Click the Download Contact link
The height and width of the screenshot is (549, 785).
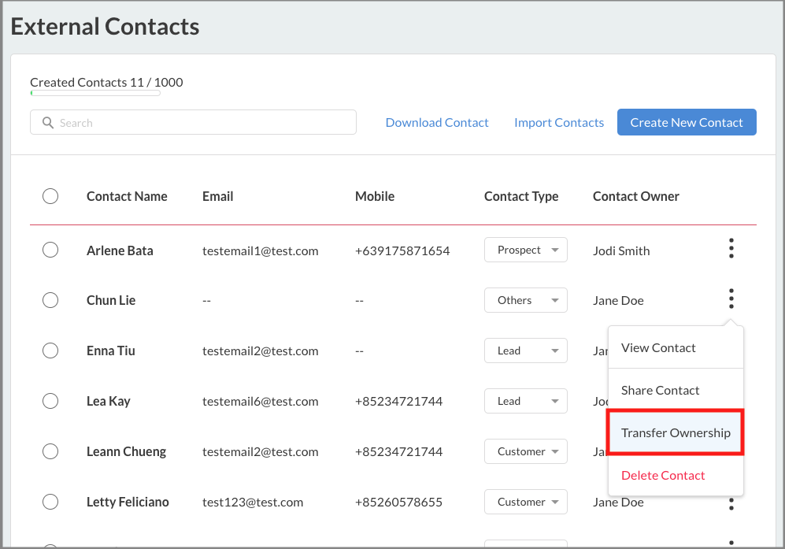pos(436,123)
